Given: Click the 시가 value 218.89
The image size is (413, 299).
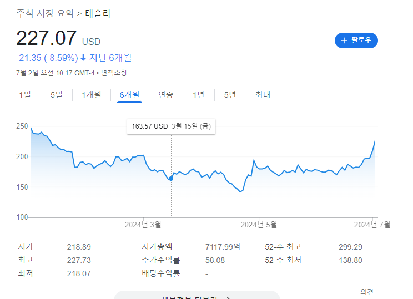Looking at the screenshot, I should click(x=79, y=247).
